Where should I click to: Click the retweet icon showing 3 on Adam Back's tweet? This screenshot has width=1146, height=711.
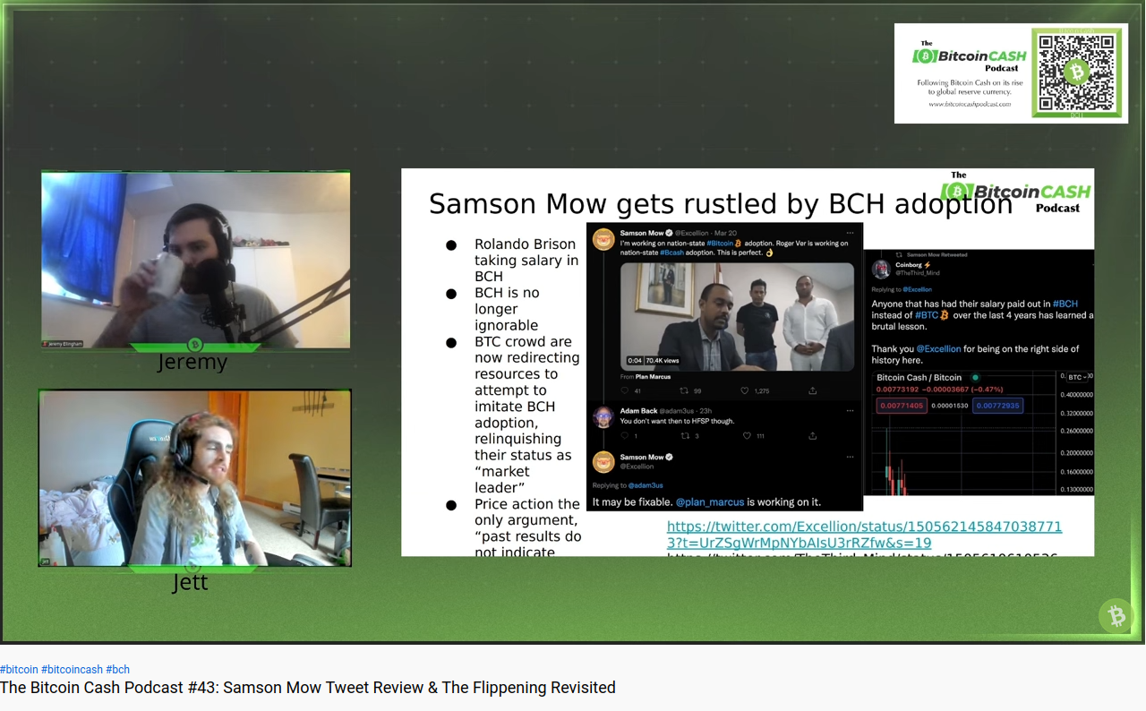685,436
